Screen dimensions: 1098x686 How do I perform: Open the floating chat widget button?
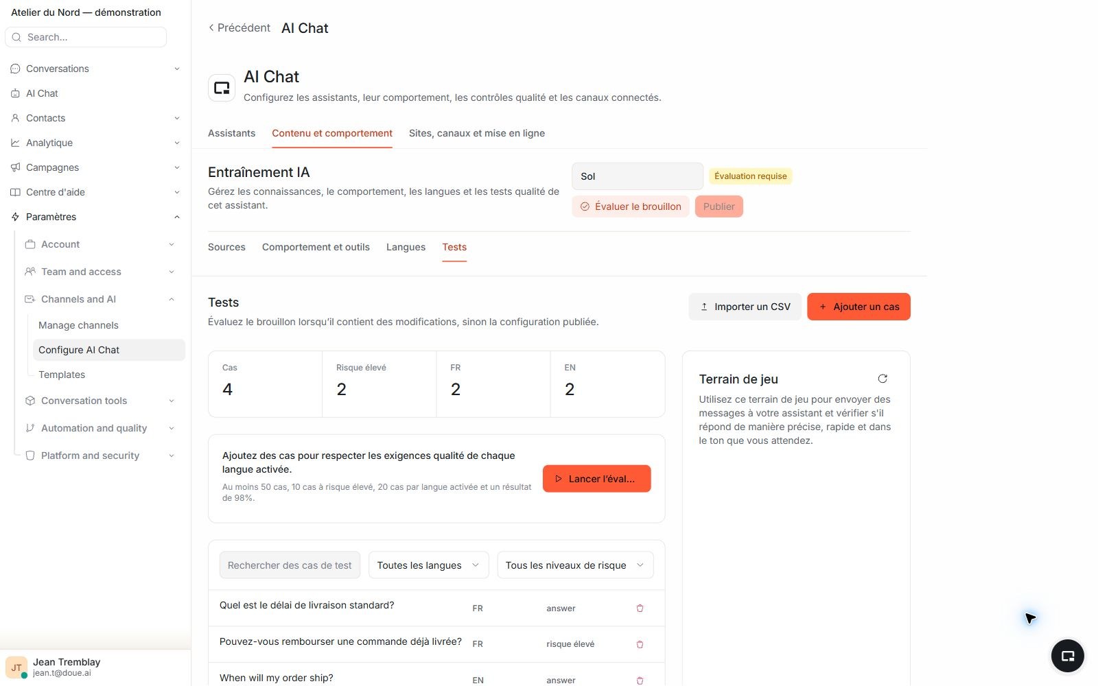click(x=1068, y=656)
